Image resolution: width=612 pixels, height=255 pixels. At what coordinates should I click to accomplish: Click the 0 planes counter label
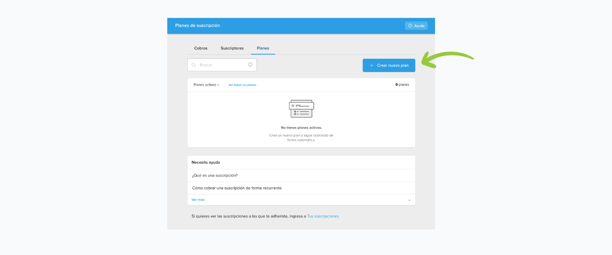tap(402, 85)
